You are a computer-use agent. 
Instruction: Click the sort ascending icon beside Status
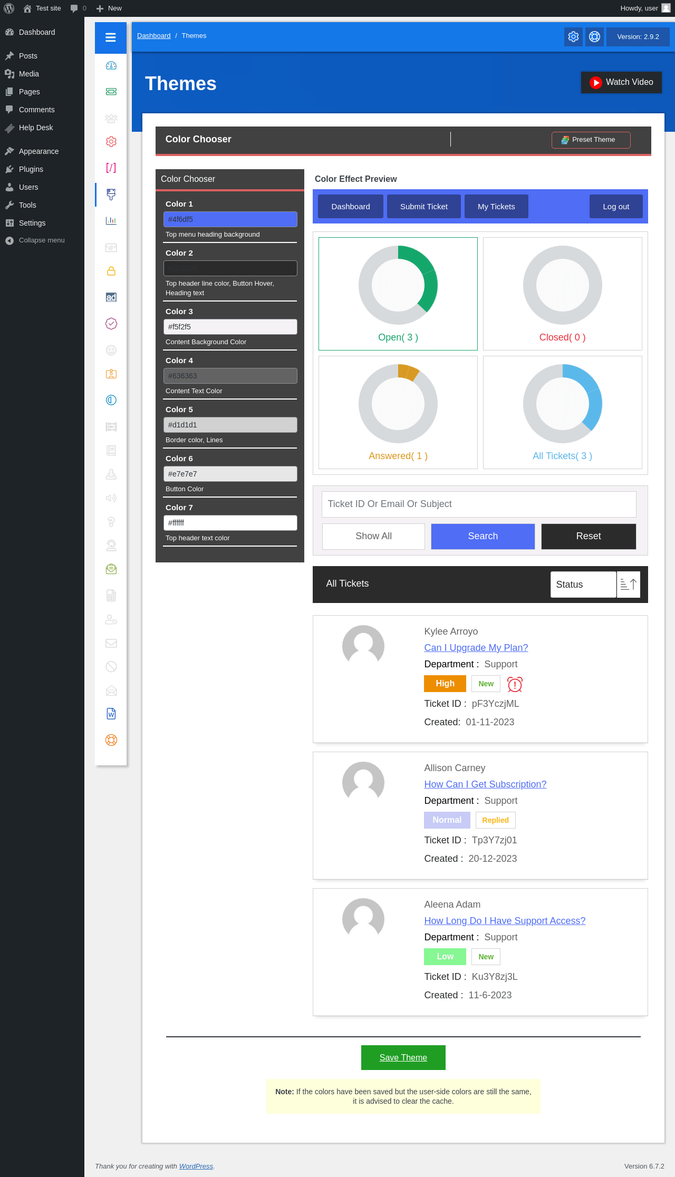[x=629, y=585]
